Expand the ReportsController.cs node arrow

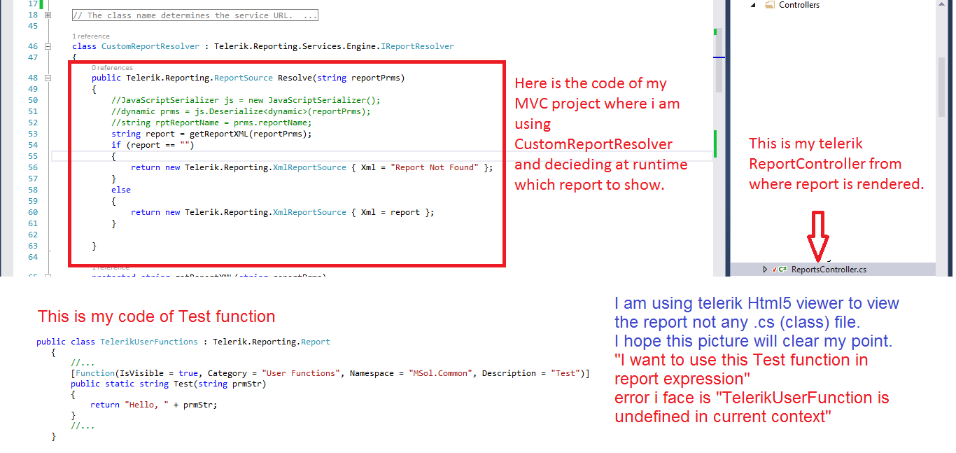(765, 269)
